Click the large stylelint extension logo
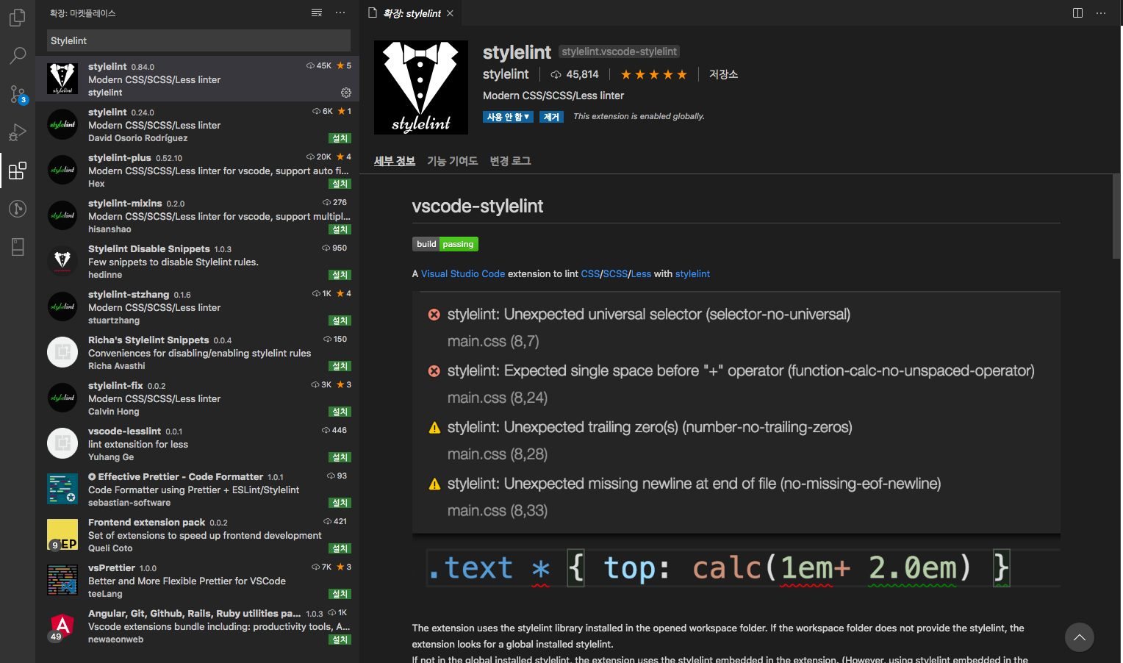This screenshot has height=663, width=1123. pos(421,87)
